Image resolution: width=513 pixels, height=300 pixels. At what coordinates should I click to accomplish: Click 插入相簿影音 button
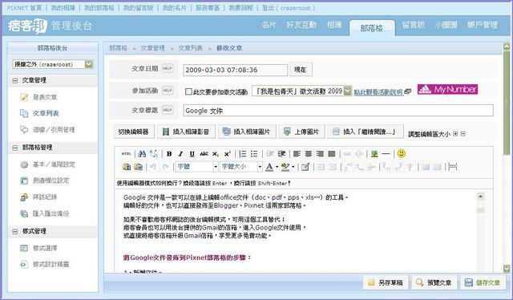coord(186,132)
